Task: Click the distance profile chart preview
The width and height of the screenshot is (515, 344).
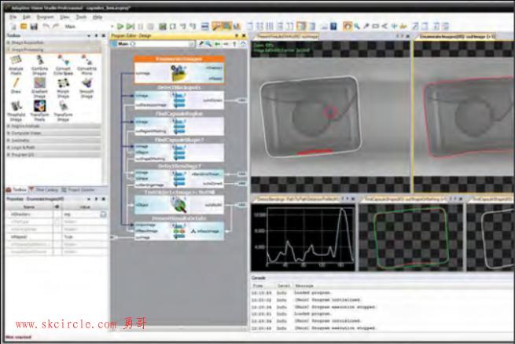Action: [x=303, y=236]
